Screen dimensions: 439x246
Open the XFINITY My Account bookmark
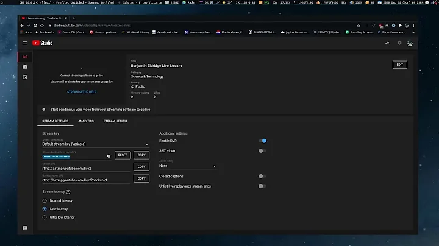[x=327, y=32]
